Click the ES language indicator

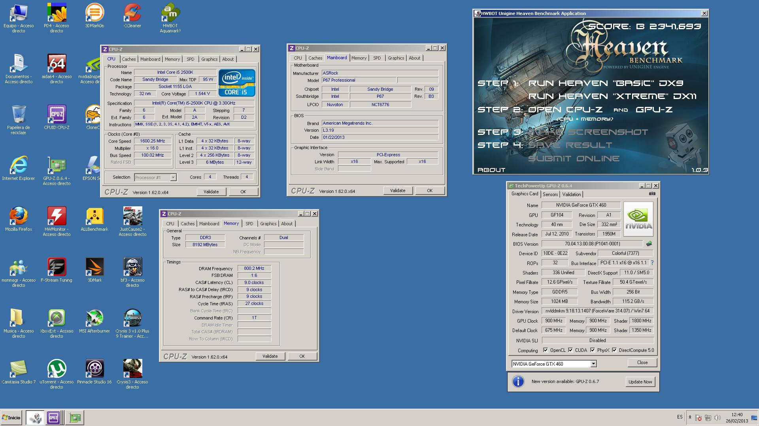(680, 417)
